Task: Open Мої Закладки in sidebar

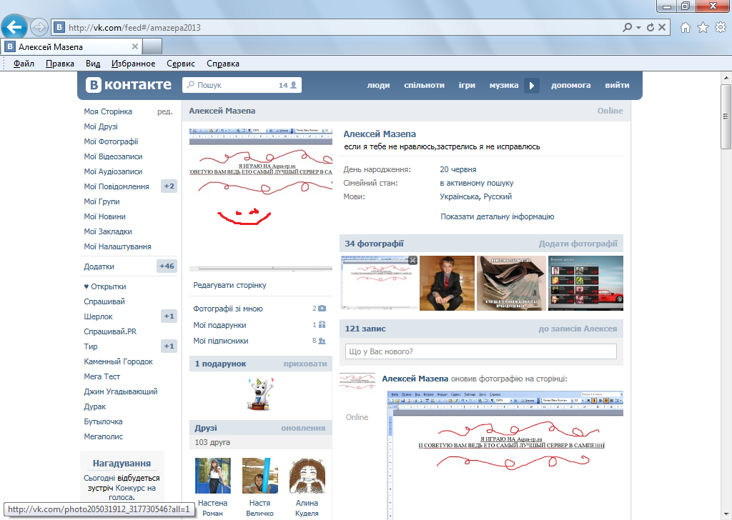Action: tap(108, 231)
